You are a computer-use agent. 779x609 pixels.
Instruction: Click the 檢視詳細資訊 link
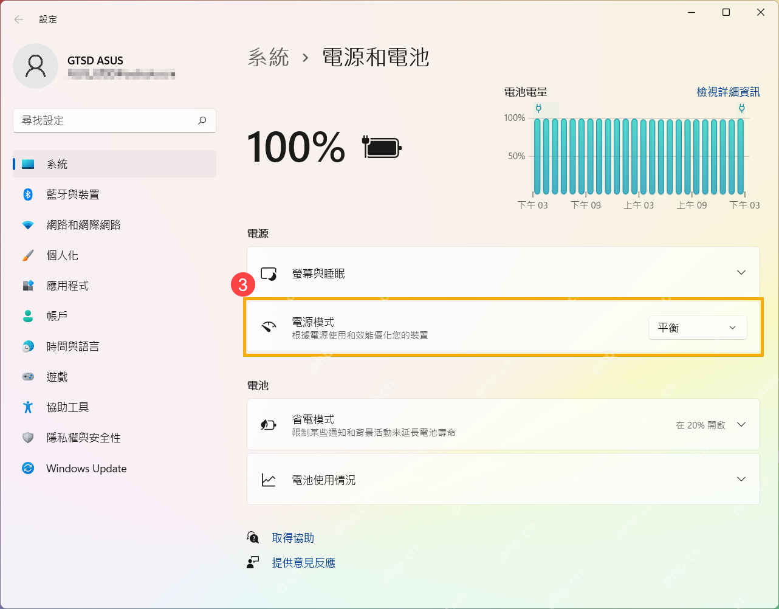pyautogui.click(x=728, y=92)
